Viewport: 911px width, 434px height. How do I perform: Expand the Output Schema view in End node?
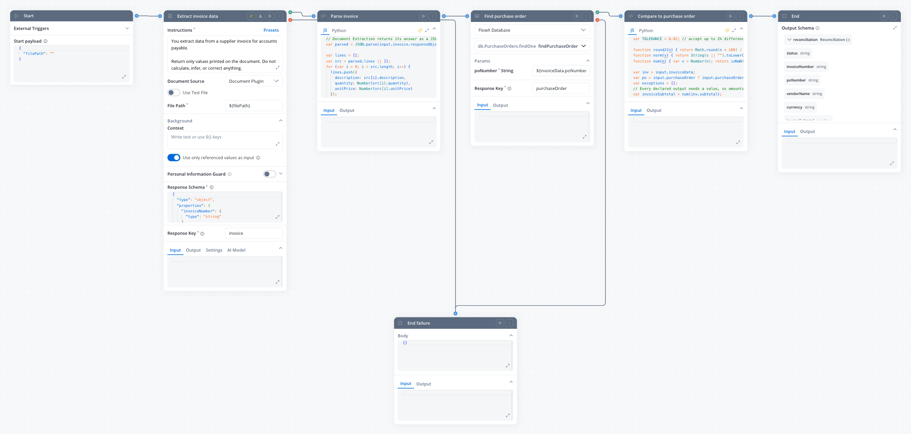click(x=895, y=28)
